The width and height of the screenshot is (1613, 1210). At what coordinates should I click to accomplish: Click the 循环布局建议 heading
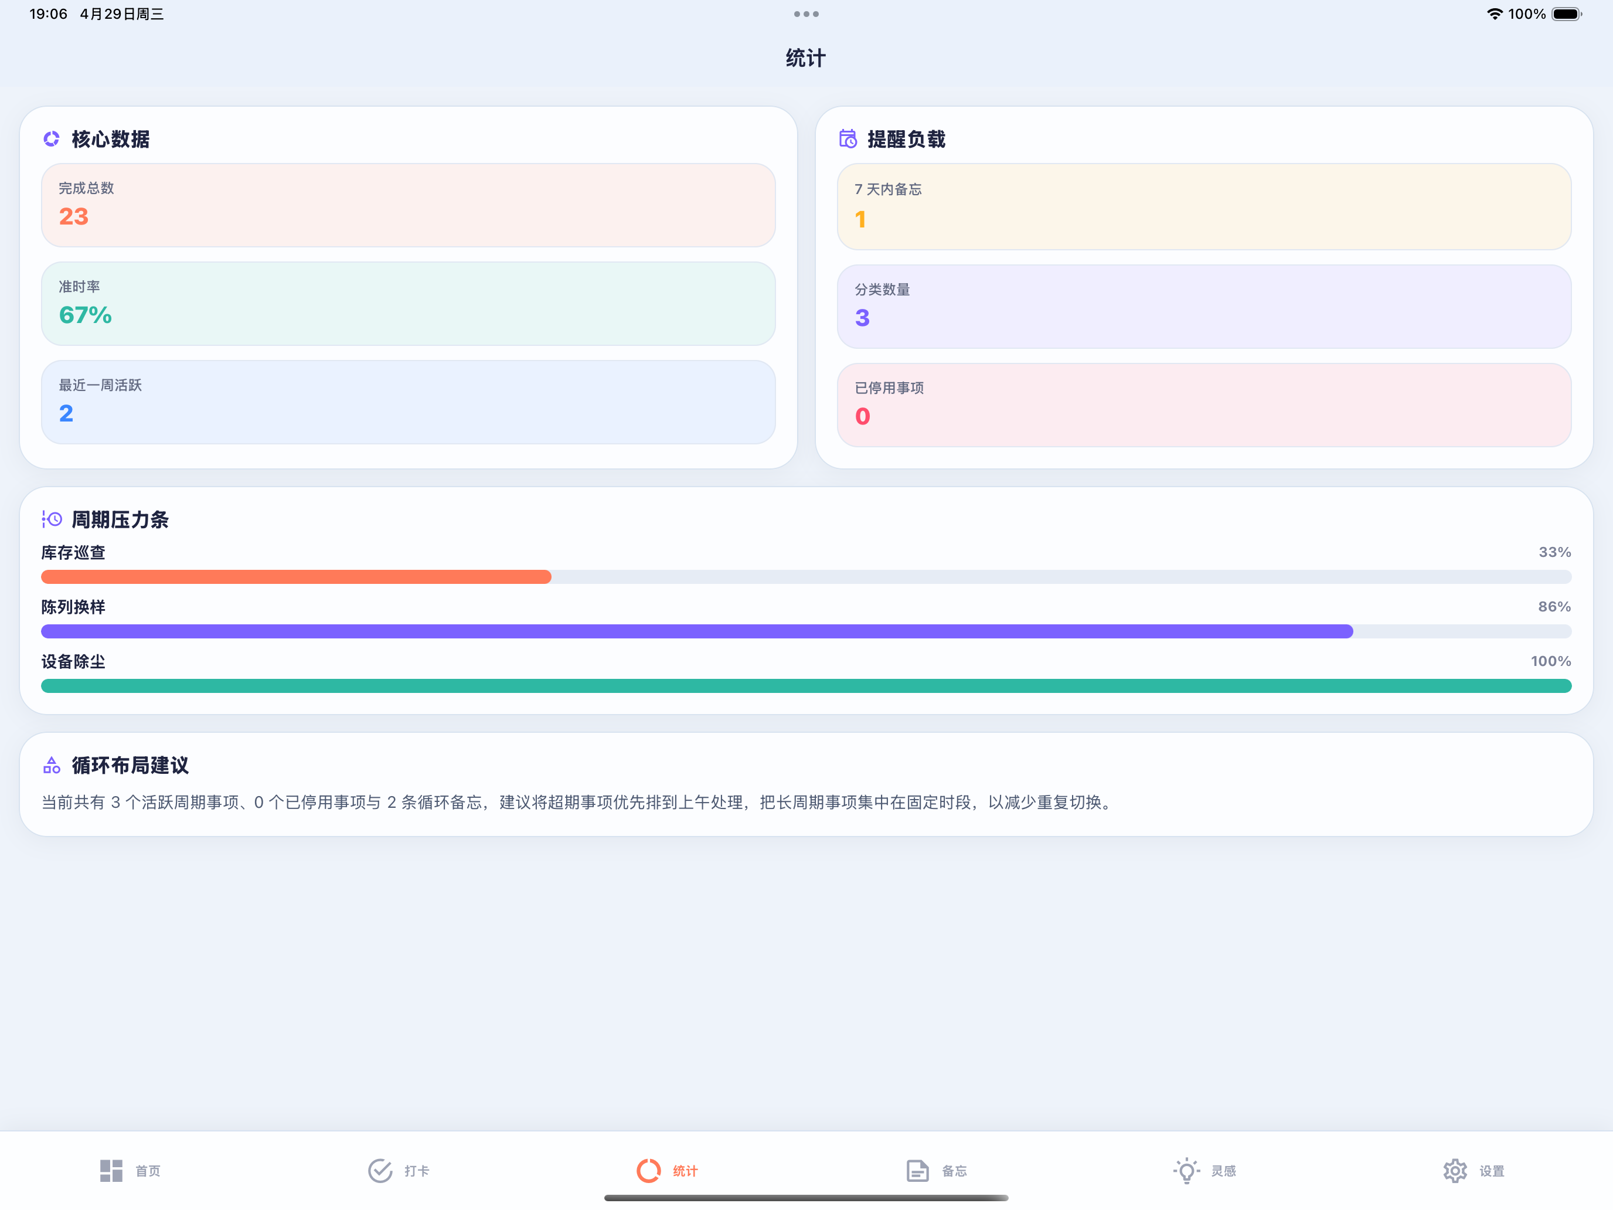131,765
